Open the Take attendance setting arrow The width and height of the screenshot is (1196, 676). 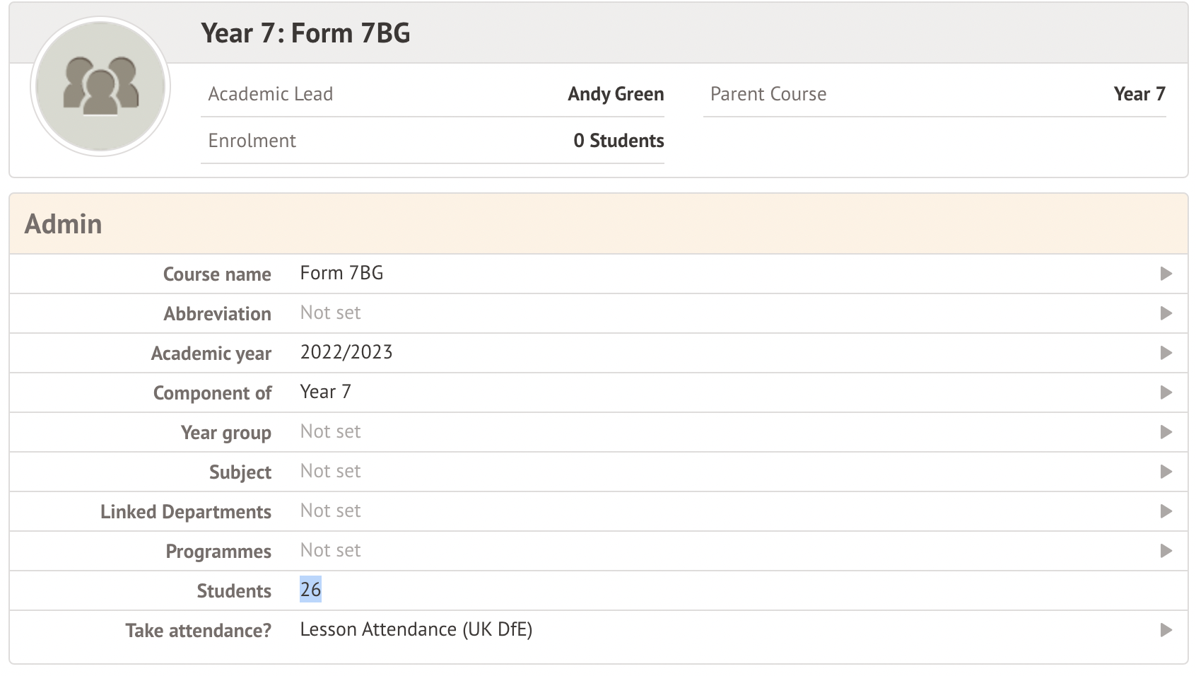click(x=1166, y=630)
